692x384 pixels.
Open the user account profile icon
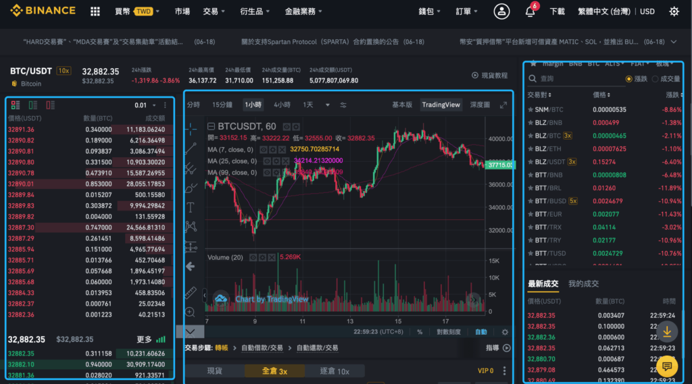501,11
